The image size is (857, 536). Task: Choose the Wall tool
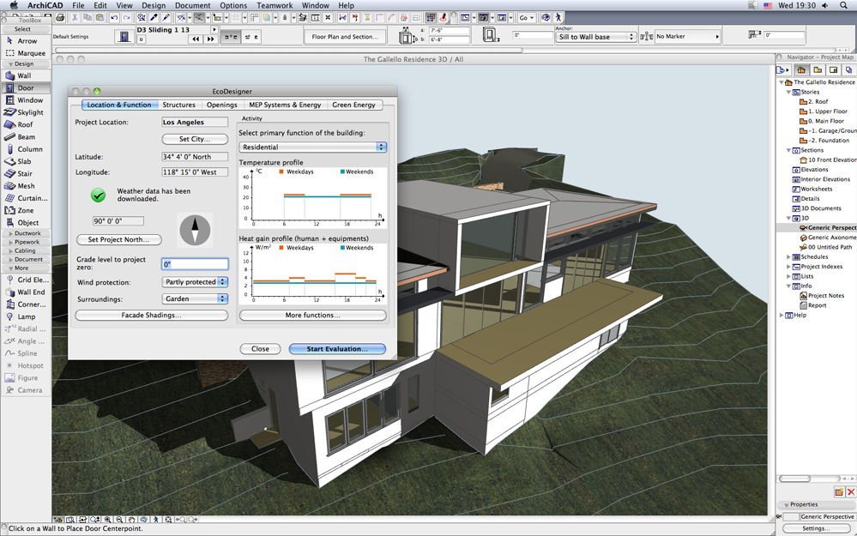[24, 75]
